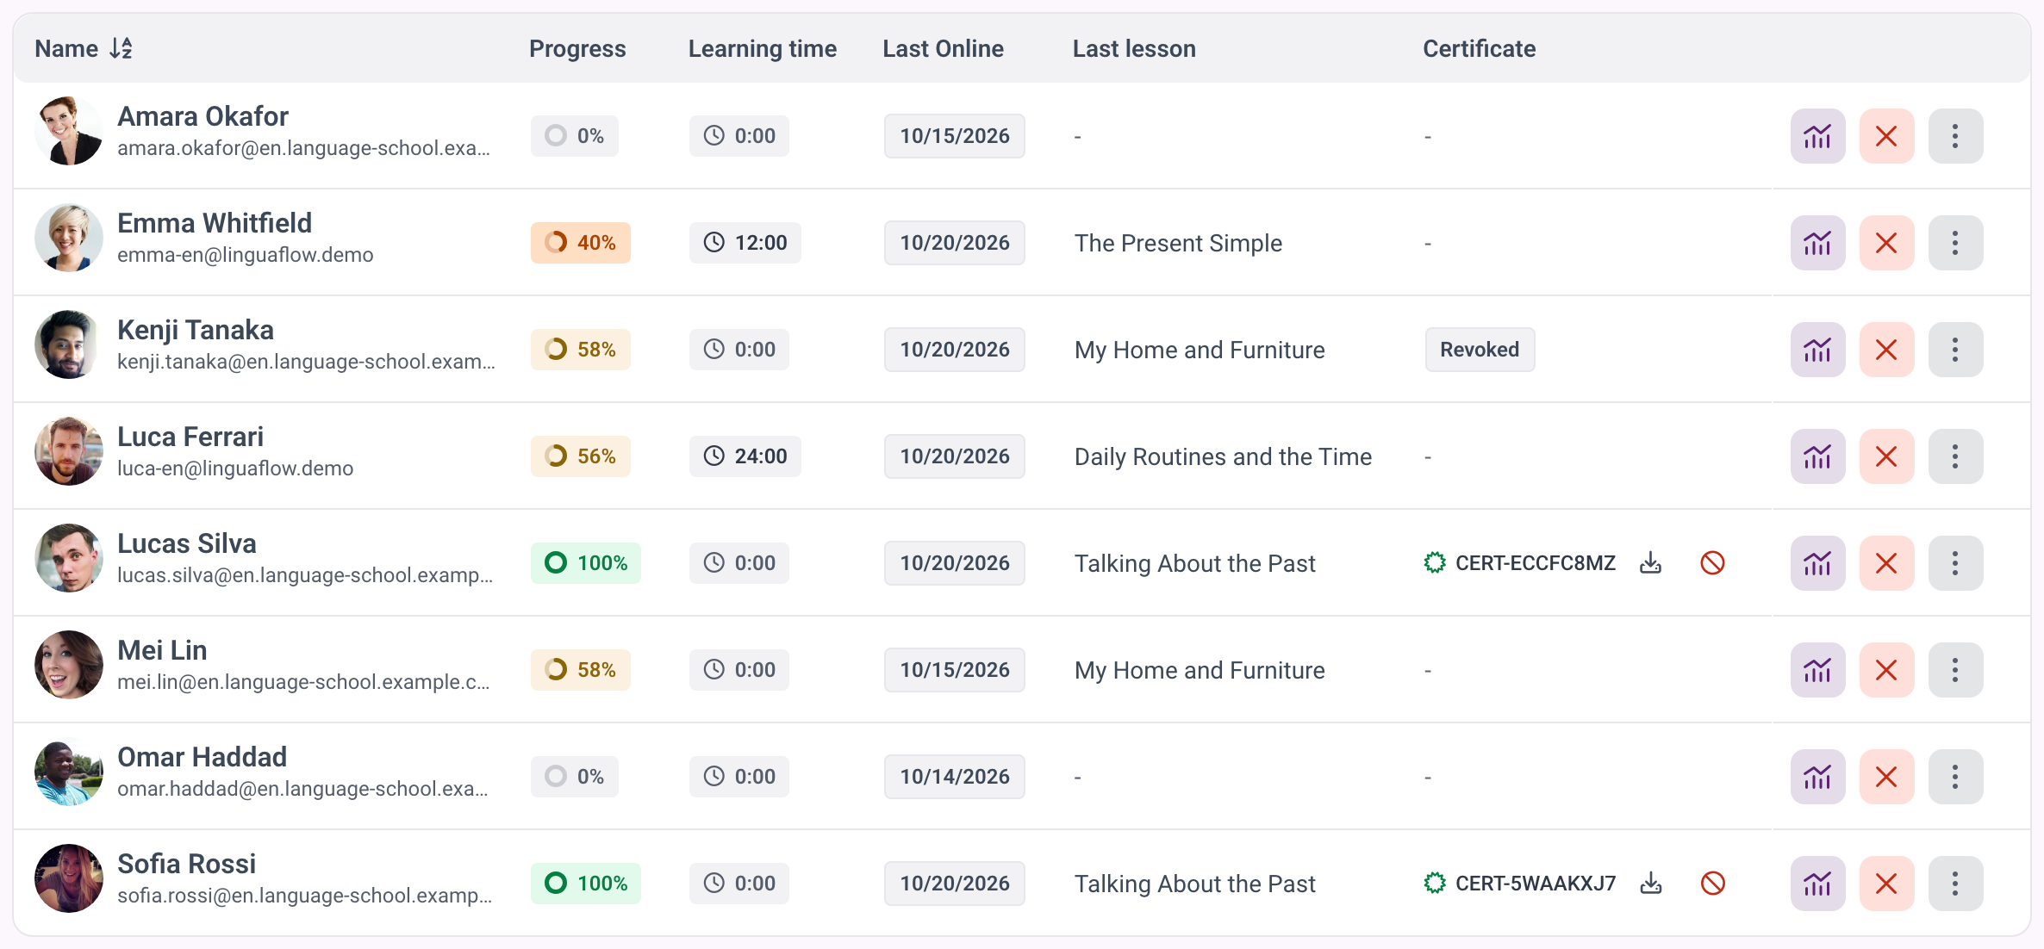Image resolution: width=2044 pixels, height=949 pixels.
Task: Expand more actions for Kenji Tanaka
Action: 1955,350
